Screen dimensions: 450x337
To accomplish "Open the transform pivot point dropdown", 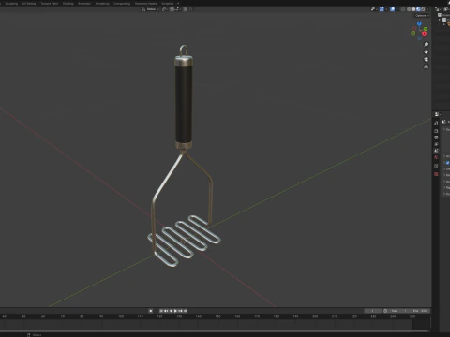I will pyautogui.click(x=165, y=9).
